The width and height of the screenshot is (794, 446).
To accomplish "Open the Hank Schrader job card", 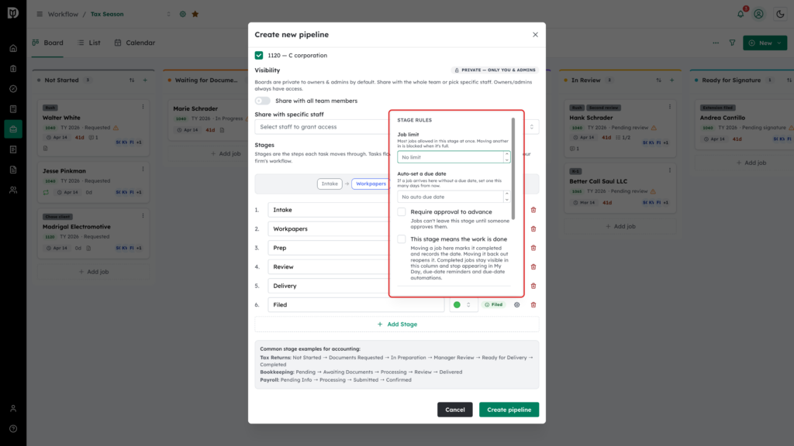I will 620,128.
